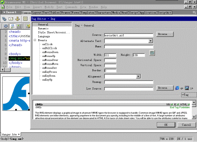Select the onClick event

[47, 44]
